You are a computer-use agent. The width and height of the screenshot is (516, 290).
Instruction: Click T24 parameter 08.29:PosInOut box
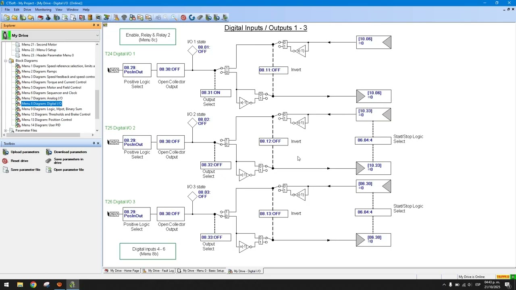pyautogui.click(x=137, y=70)
